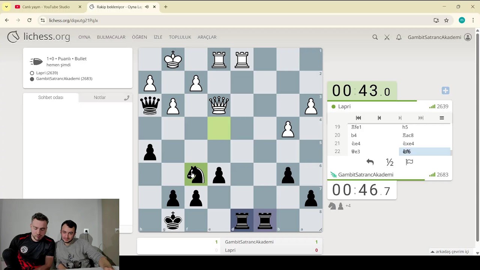This screenshot has height=270, width=480.
Task: Switch to the Sohbet odası tab
Action: pyautogui.click(x=51, y=97)
